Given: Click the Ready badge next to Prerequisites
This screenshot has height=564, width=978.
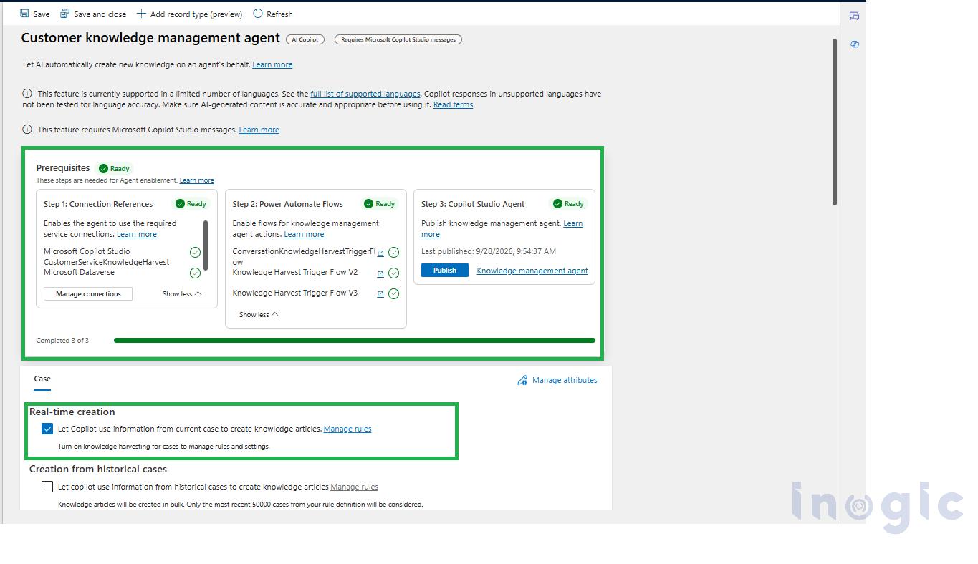Looking at the screenshot, I should point(115,169).
